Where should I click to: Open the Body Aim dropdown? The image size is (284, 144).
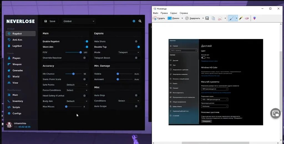coord(77,101)
